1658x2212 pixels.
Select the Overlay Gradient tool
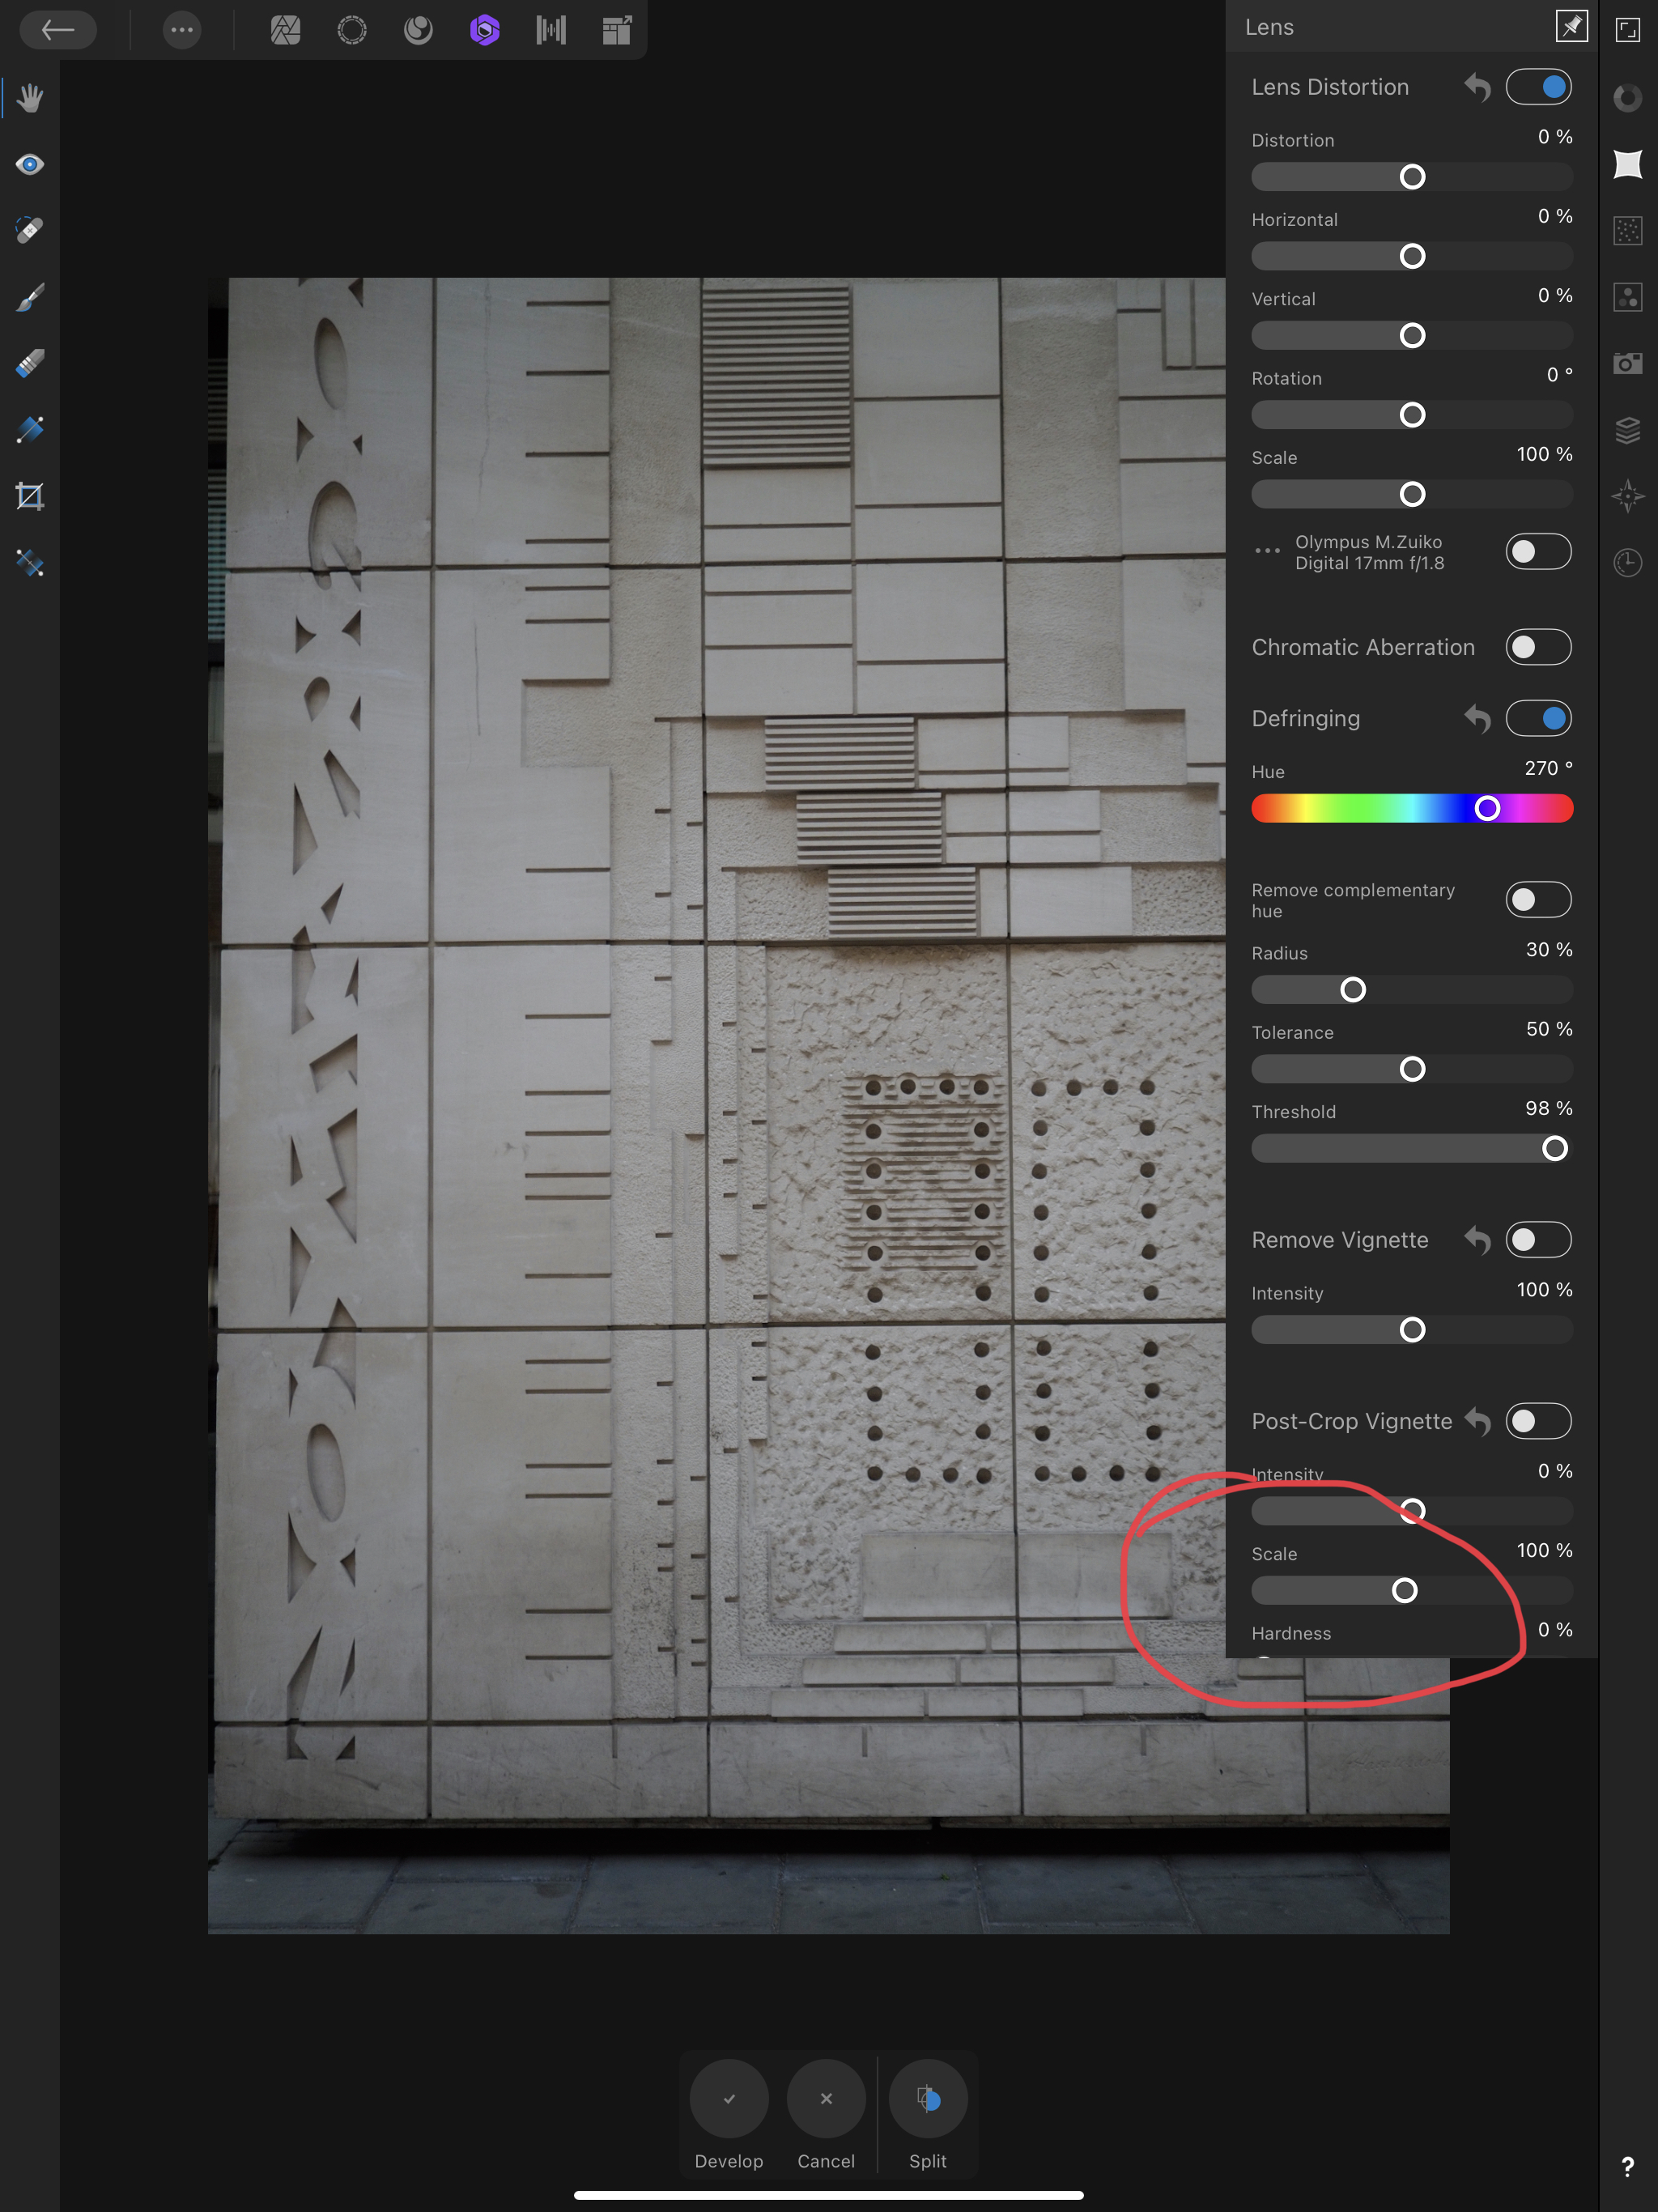30,430
